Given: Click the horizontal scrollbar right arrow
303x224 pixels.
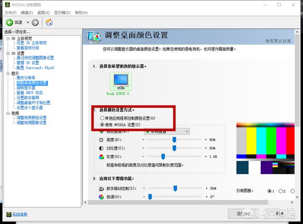Looking at the screenshot, I should [292, 202].
